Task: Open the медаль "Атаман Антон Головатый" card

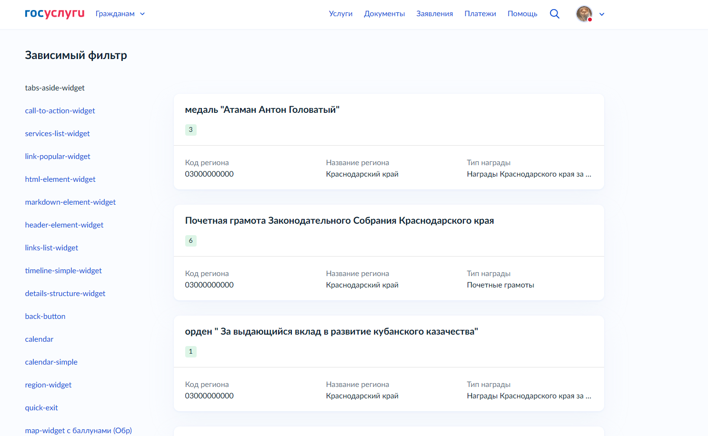Action: pyautogui.click(x=262, y=110)
